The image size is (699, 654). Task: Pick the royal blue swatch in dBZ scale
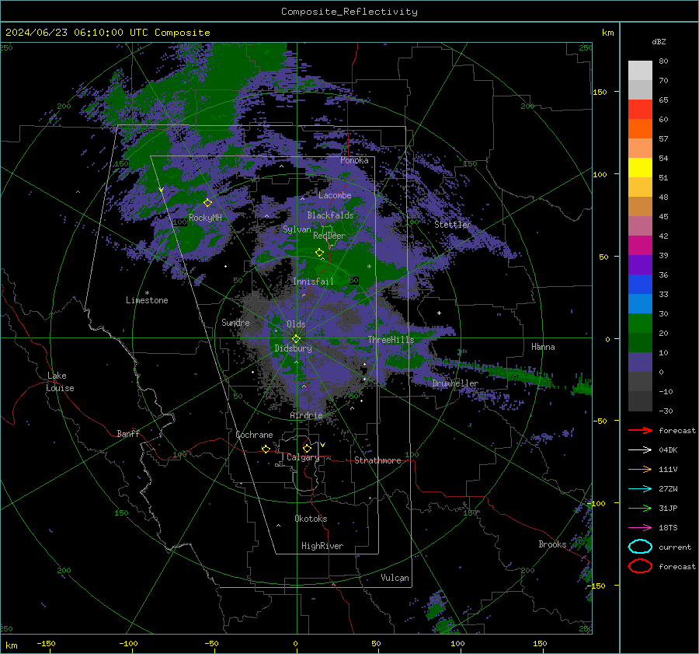pyautogui.click(x=640, y=285)
